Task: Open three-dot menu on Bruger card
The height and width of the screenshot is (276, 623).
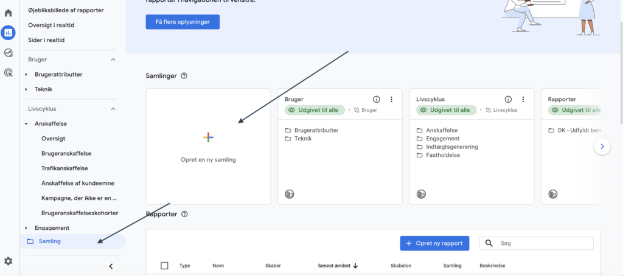Action: [391, 99]
